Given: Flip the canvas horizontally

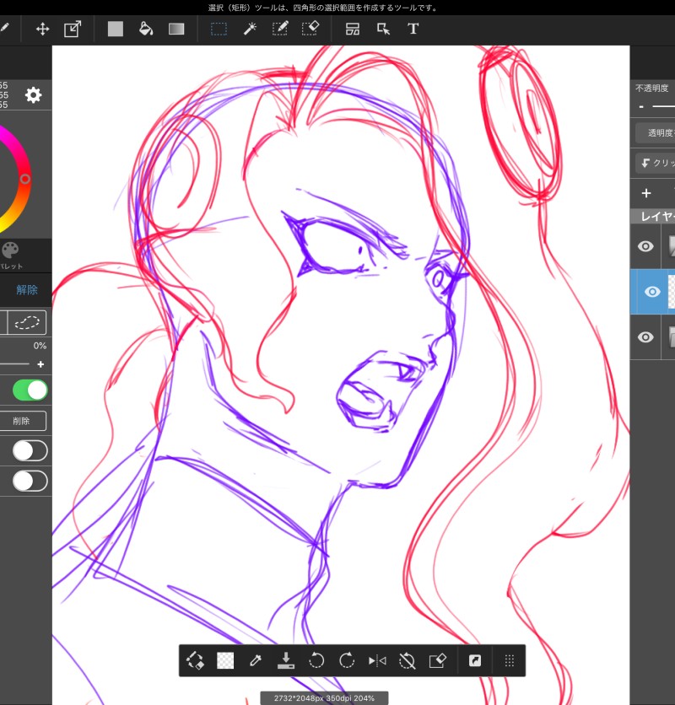Looking at the screenshot, I should 377,660.
